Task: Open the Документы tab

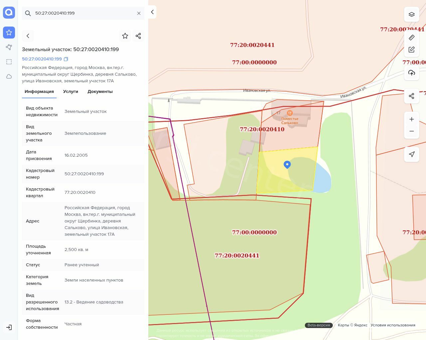Action: [100, 92]
